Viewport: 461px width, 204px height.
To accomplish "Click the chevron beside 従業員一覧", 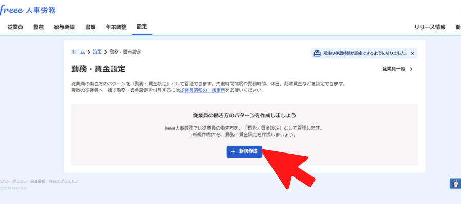I will pos(411,69).
